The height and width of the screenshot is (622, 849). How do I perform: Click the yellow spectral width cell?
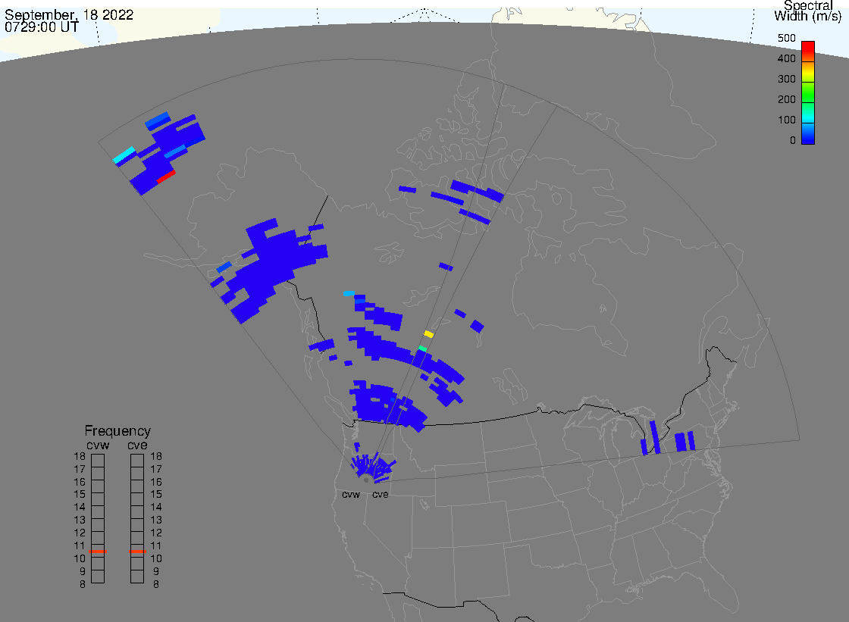(x=428, y=335)
